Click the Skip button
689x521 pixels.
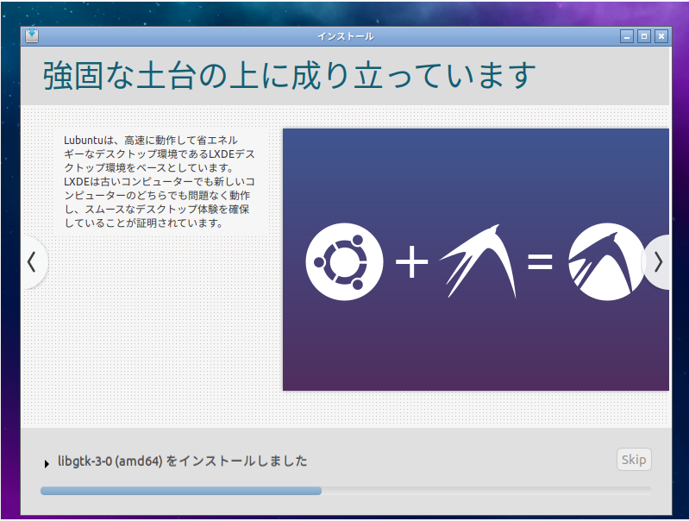point(634,460)
